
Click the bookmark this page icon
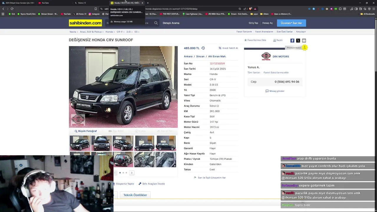[x=96, y=9]
